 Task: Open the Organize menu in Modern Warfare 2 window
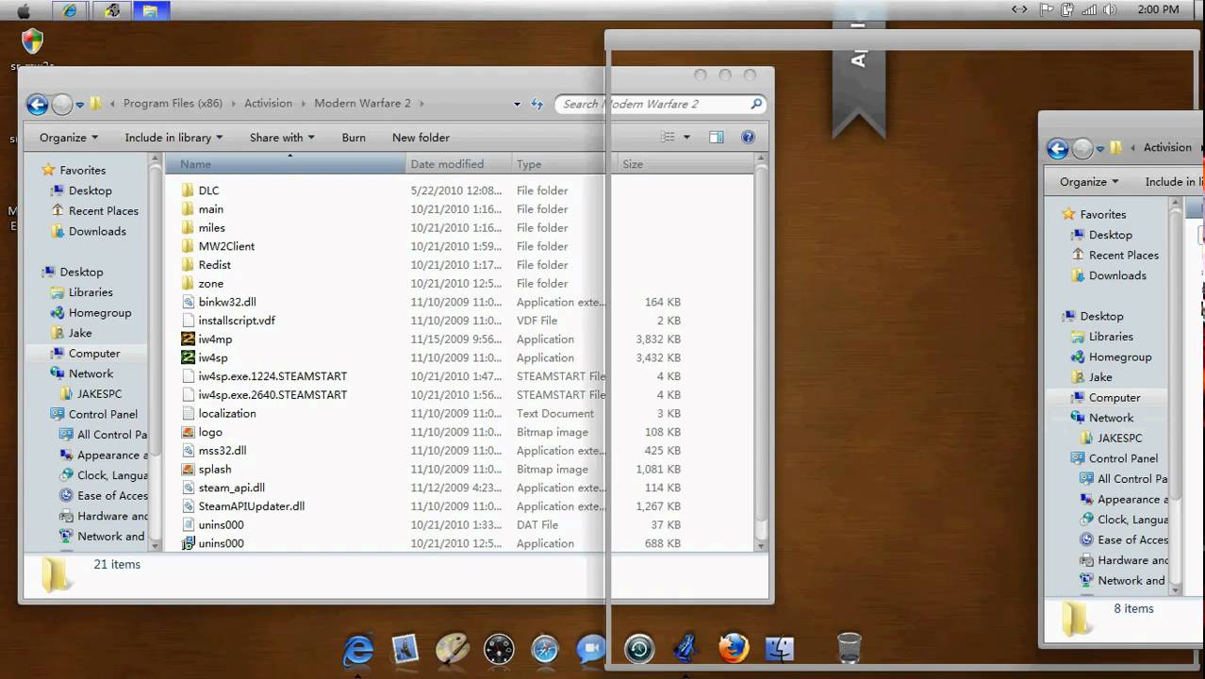coord(69,138)
